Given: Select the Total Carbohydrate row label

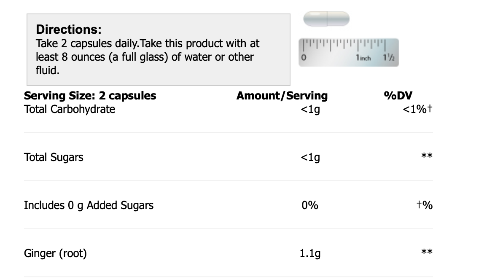Looking at the screenshot, I should click(70, 109).
